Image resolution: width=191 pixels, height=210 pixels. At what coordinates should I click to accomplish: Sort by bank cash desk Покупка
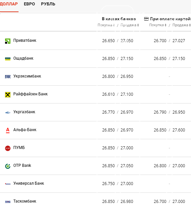tap(106, 25)
